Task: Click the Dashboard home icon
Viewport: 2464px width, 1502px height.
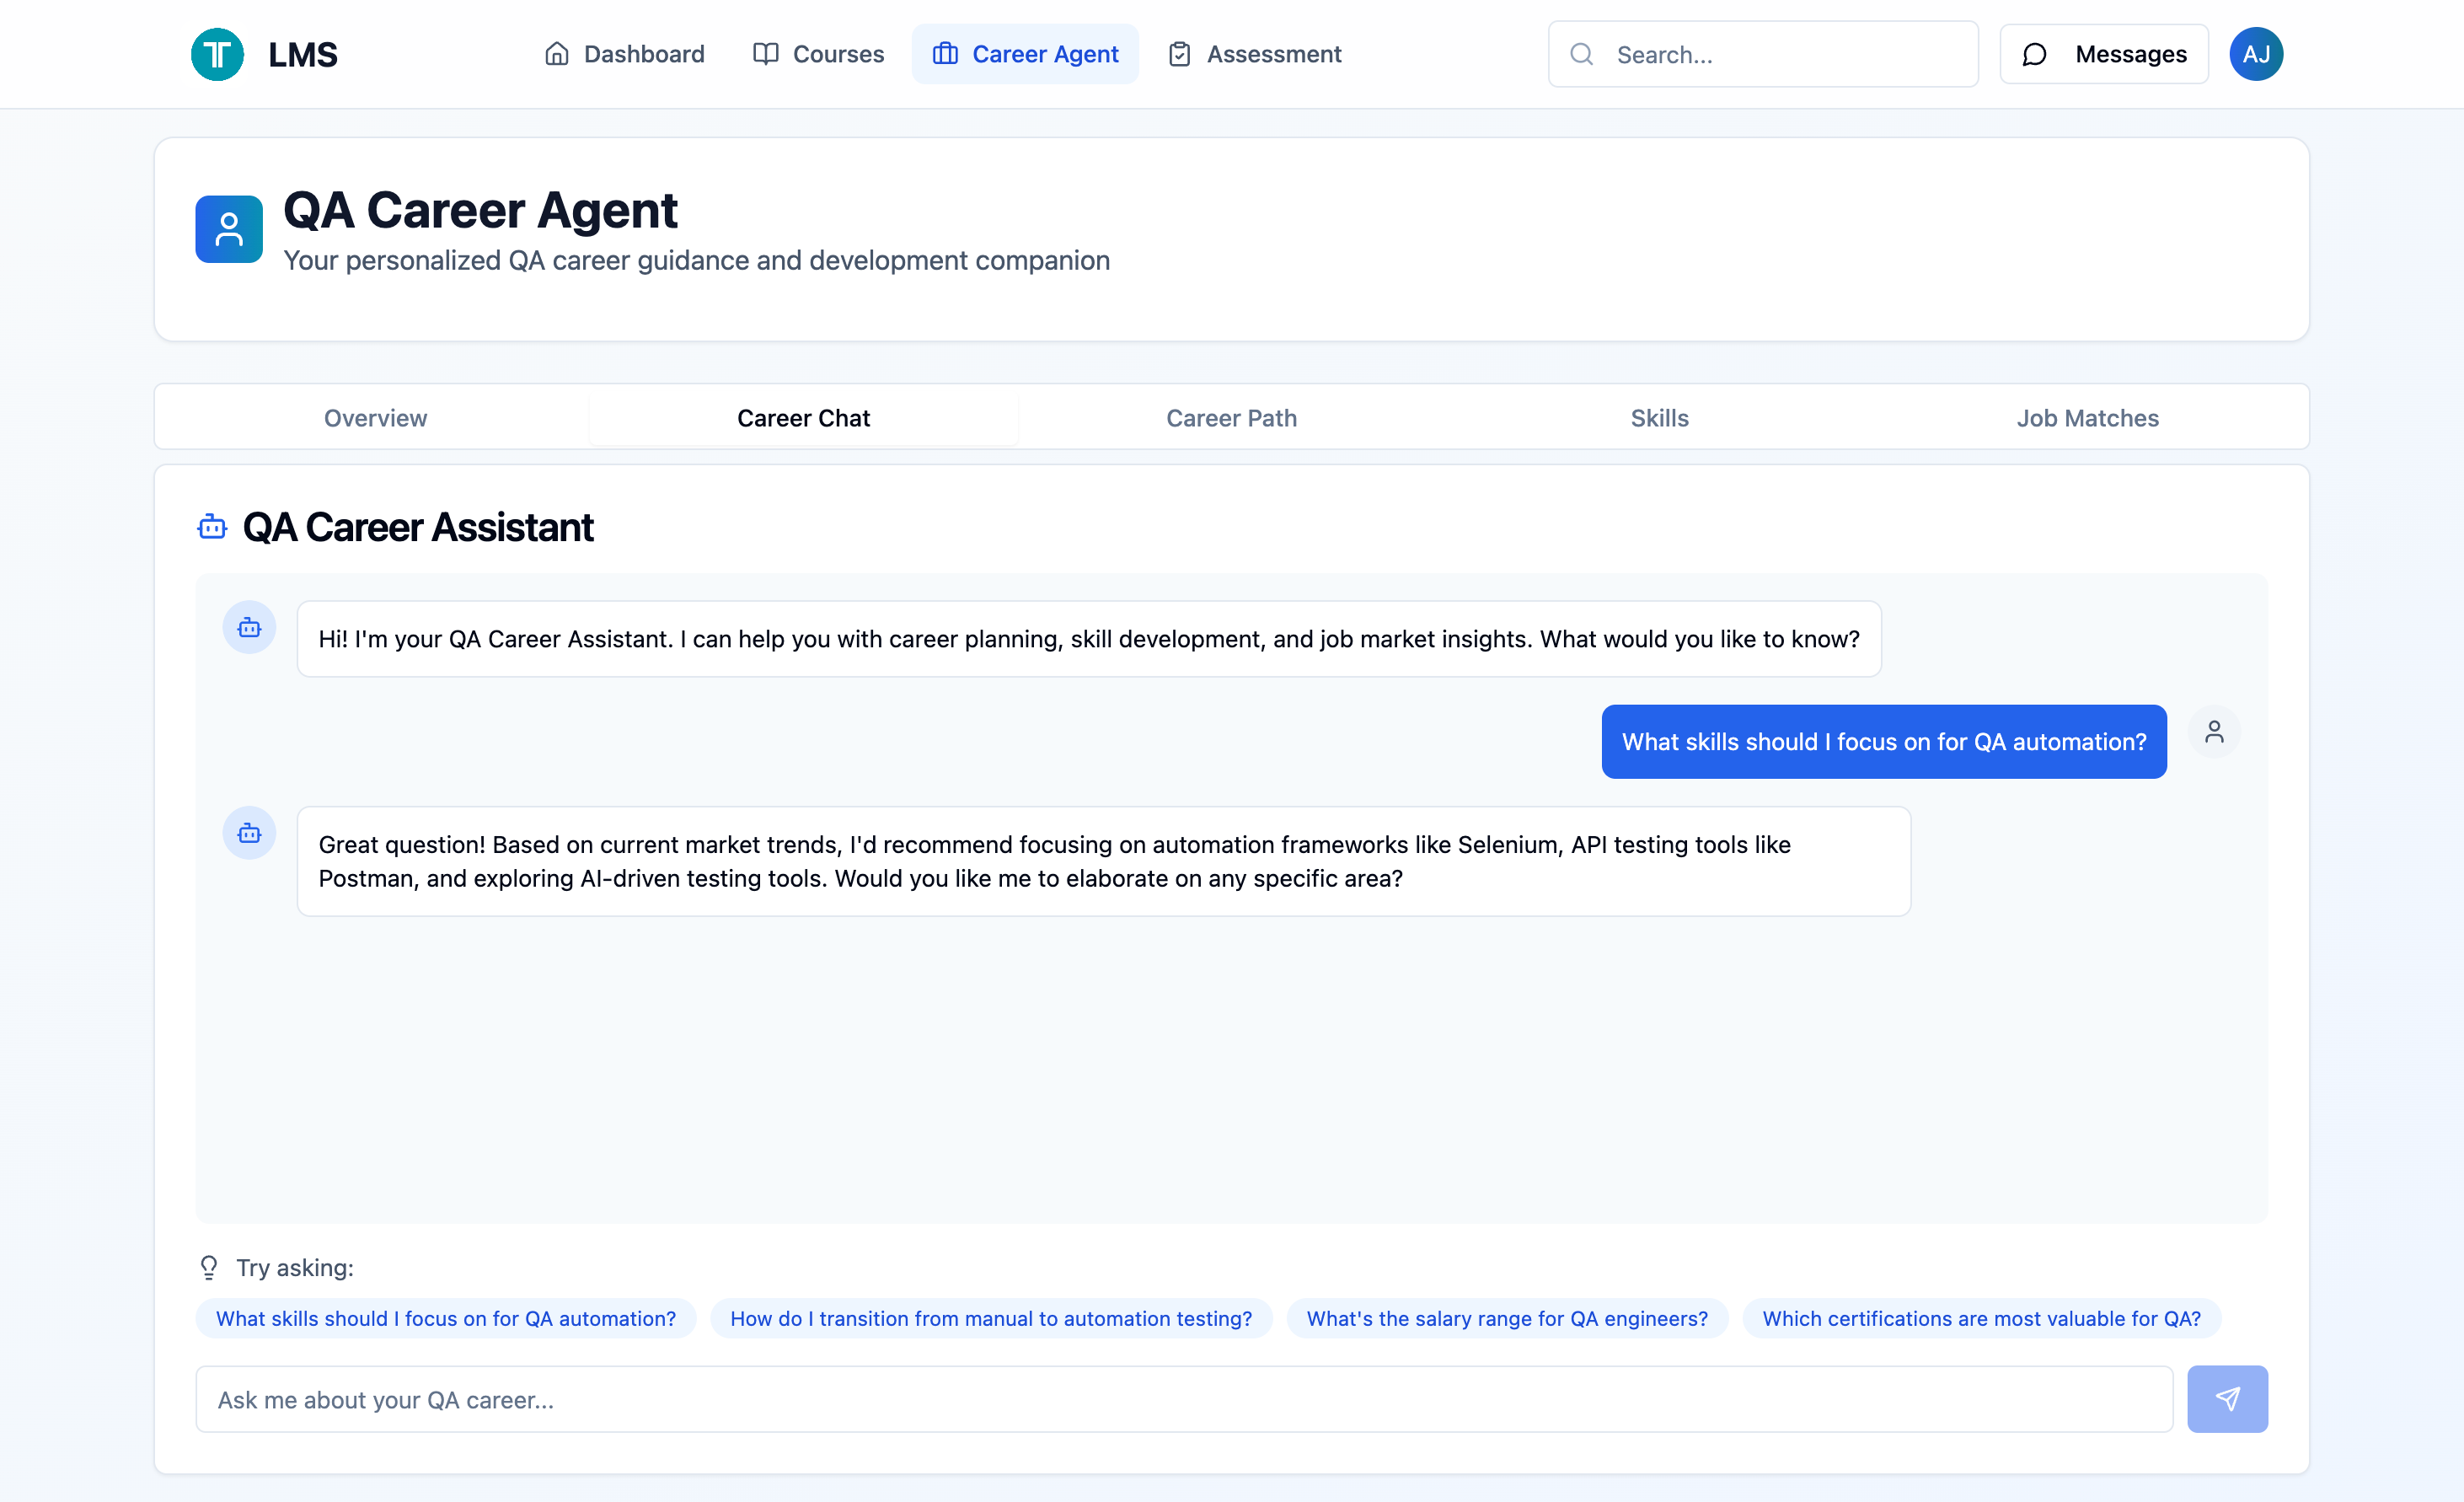Action: pyautogui.click(x=557, y=54)
